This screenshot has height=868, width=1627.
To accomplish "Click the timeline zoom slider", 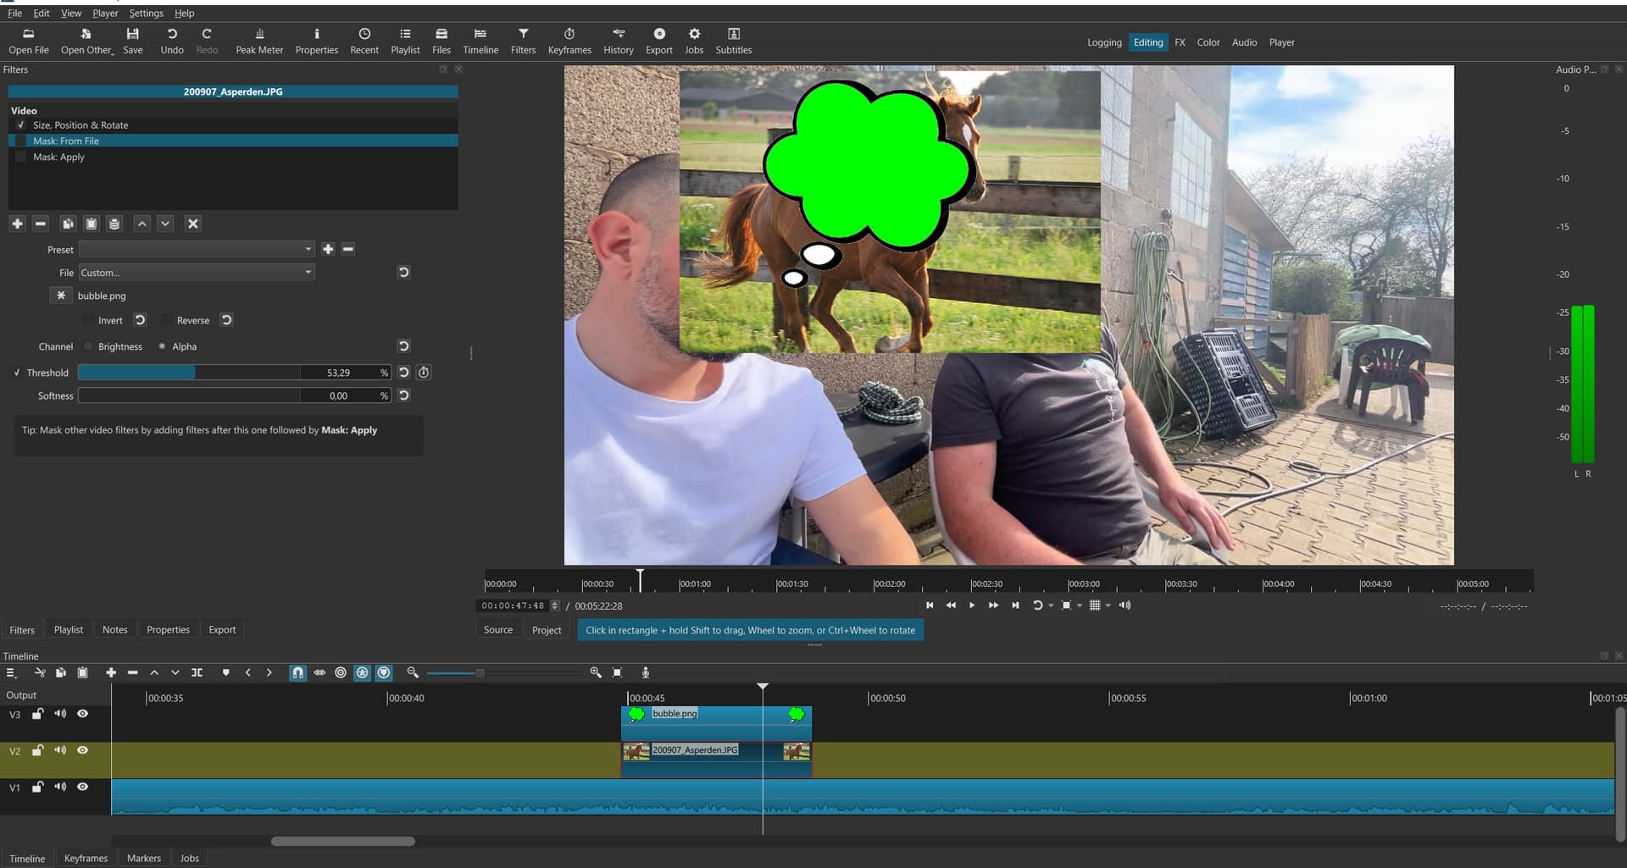I will [480, 673].
